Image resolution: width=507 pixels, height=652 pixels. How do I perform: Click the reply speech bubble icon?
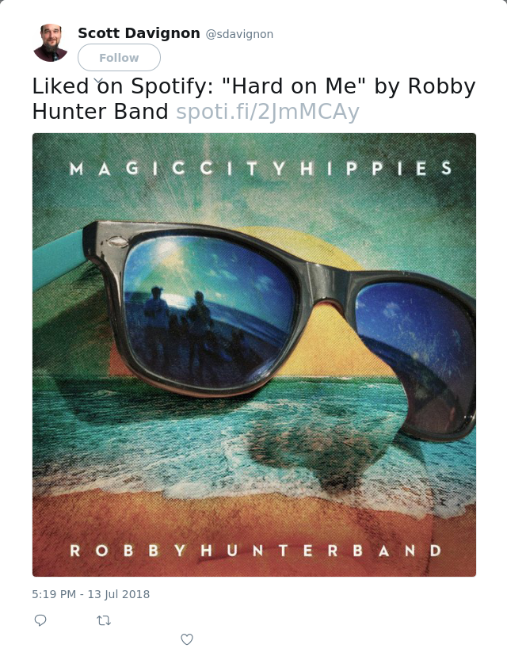[x=40, y=620]
